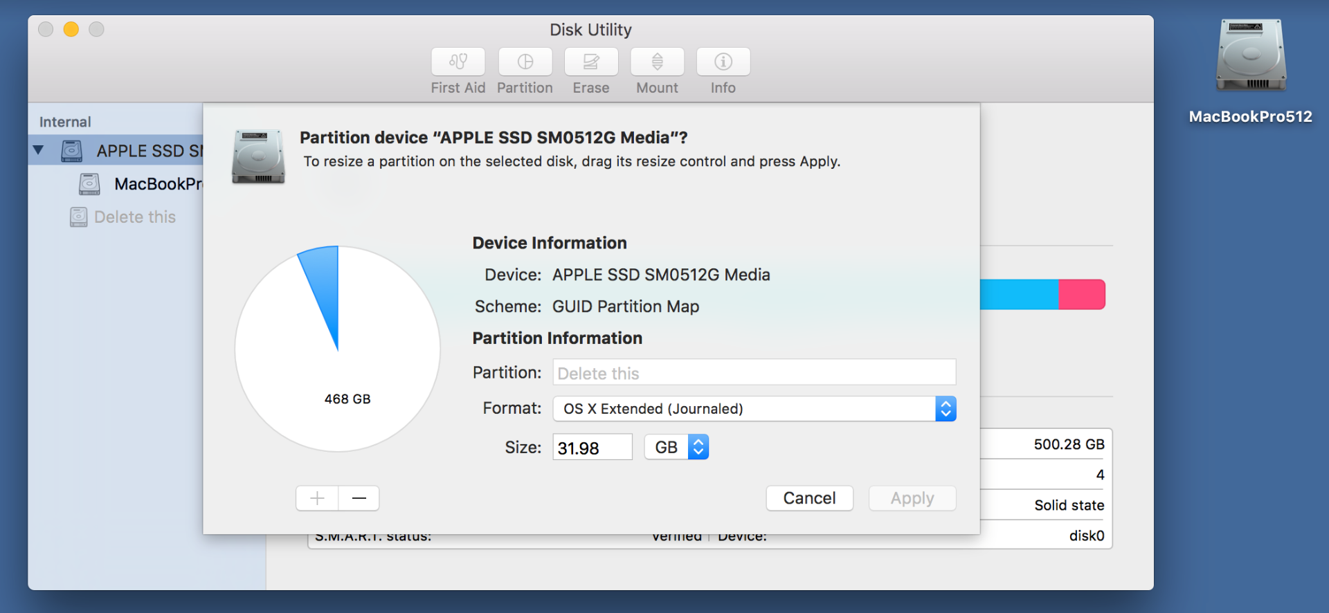The image size is (1329, 613).
Task: Click the Mount toolbar icon
Action: [658, 62]
